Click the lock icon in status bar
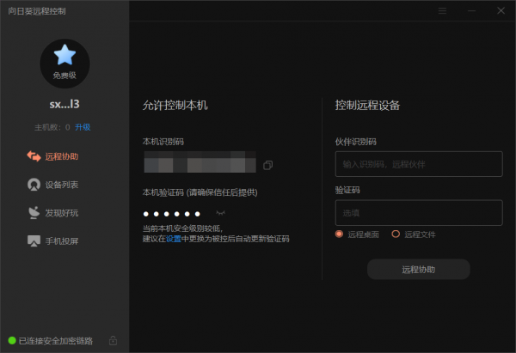Screen dimensions: 516x353 (x=113, y=341)
